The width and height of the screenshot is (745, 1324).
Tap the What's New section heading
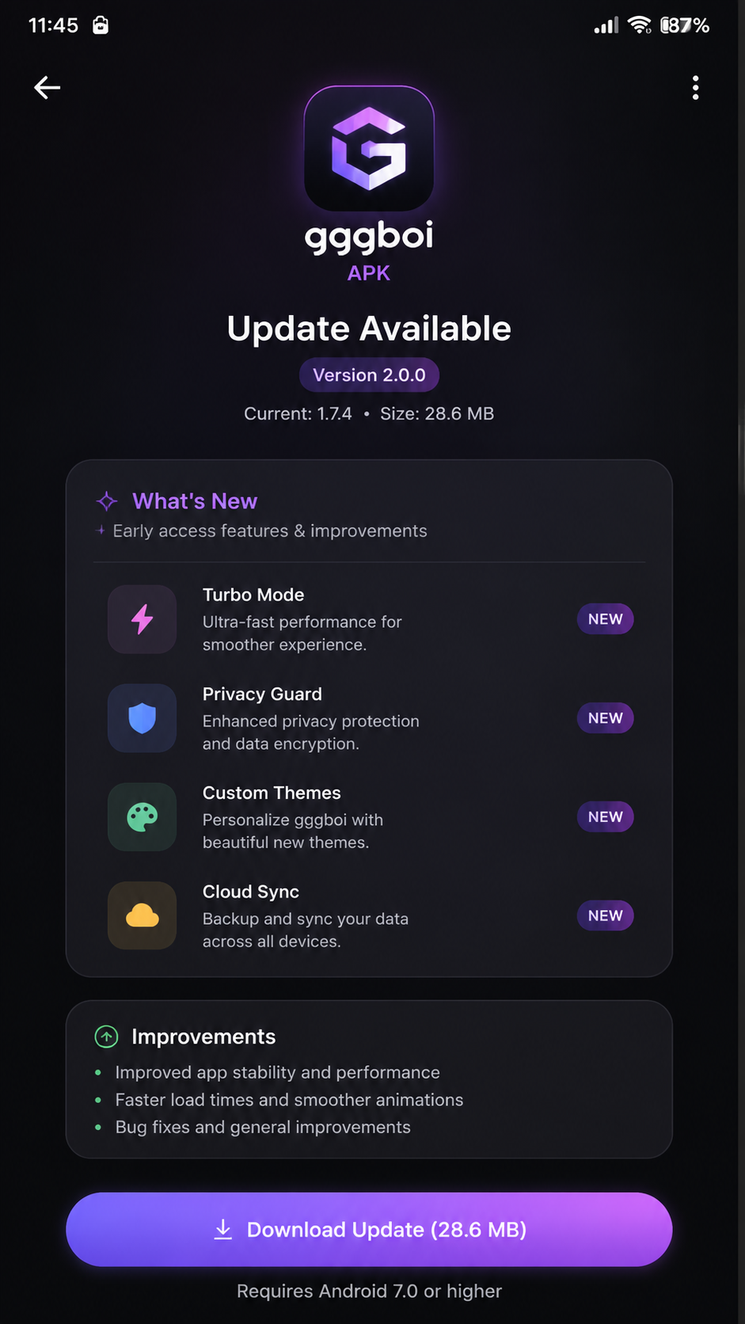(x=195, y=501)
